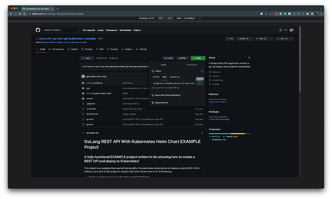Open Explore in top navigation

137,30
